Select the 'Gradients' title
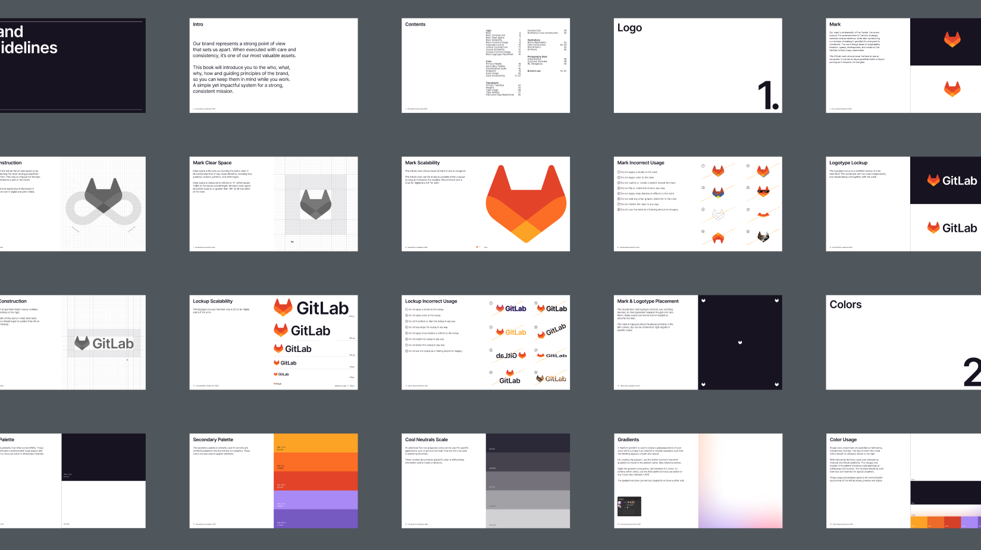 628,440
